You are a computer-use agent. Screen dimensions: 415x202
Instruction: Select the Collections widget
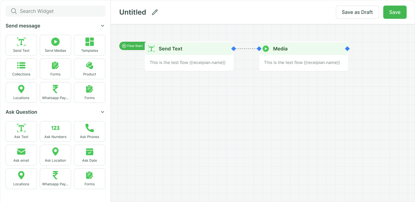tap(21, 69)
